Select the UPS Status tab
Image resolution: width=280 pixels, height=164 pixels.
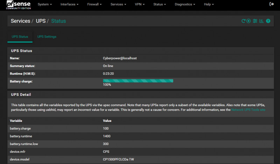[20, 37]
